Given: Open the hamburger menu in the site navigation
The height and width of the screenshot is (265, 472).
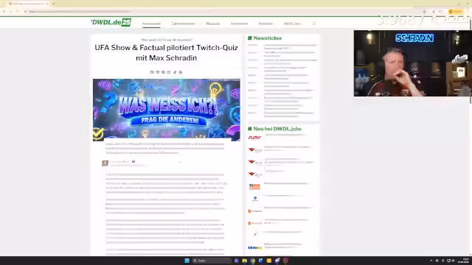Looking at the screenshot, I should (x=314, y=24).
